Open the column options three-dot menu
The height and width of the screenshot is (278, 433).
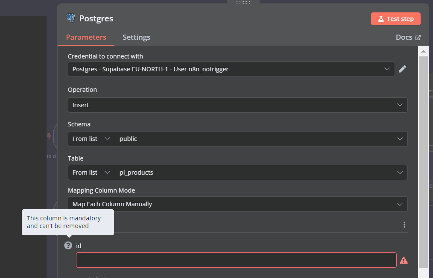tap(404, 225)
